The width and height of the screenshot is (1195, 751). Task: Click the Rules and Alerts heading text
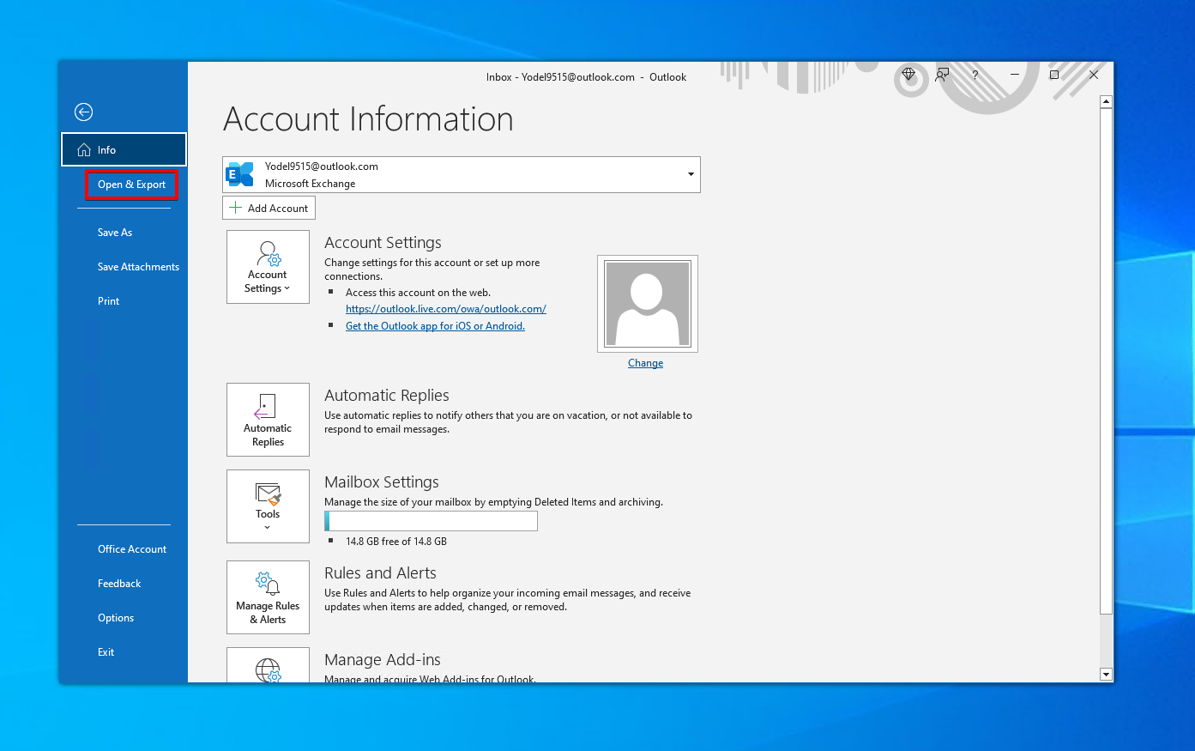click(x=380, y=573)
